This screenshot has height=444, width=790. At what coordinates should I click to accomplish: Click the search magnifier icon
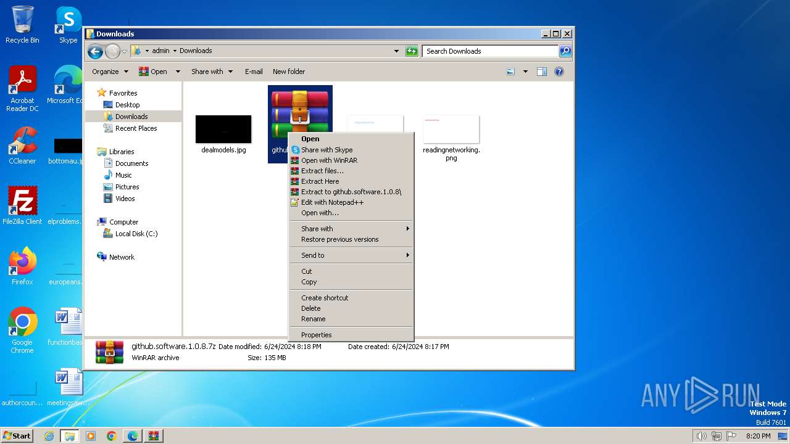(565, 51)
